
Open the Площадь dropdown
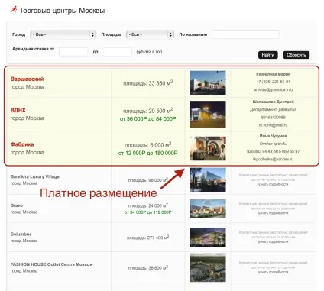150,34
